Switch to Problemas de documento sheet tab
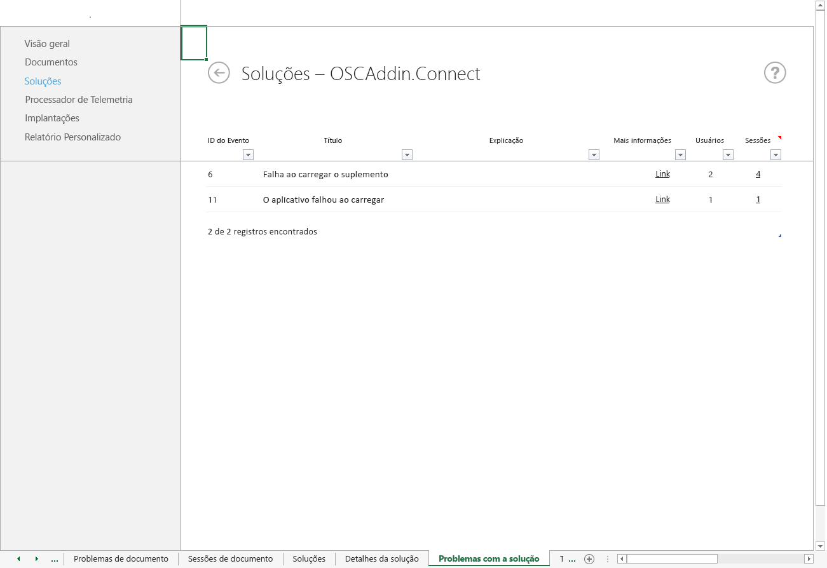Viewport: 827px width, 568px height. click(121, 559)
